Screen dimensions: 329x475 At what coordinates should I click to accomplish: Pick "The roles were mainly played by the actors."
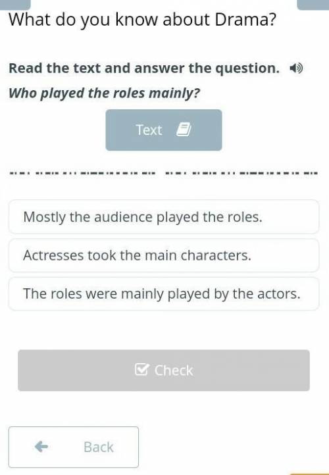click(x=164, y=293)
